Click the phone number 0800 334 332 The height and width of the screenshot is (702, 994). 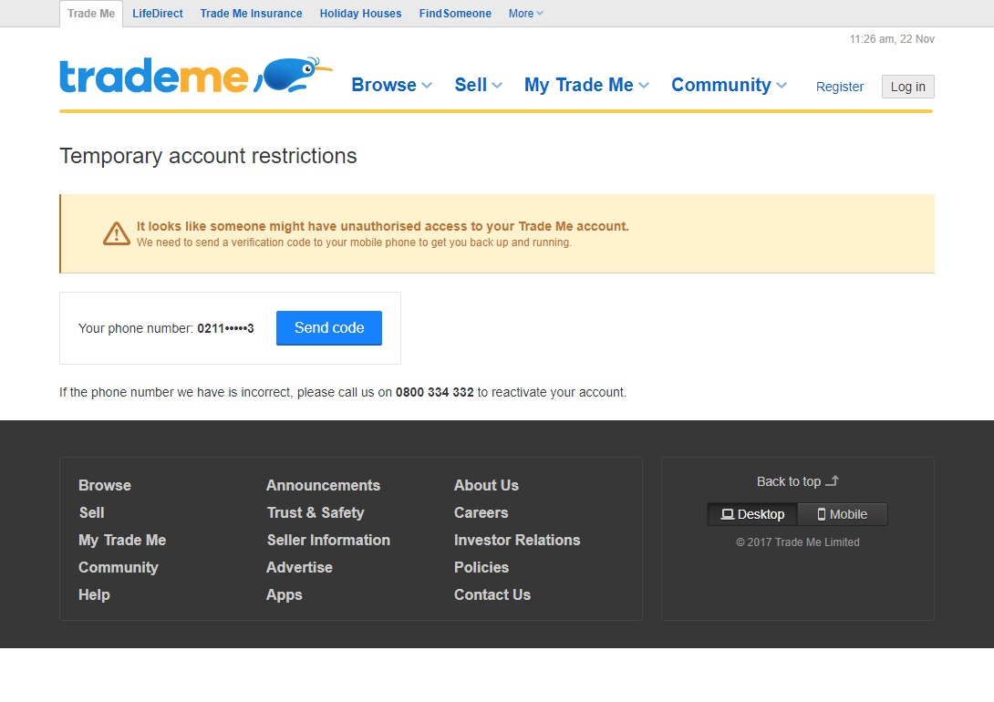pos(435,392)
